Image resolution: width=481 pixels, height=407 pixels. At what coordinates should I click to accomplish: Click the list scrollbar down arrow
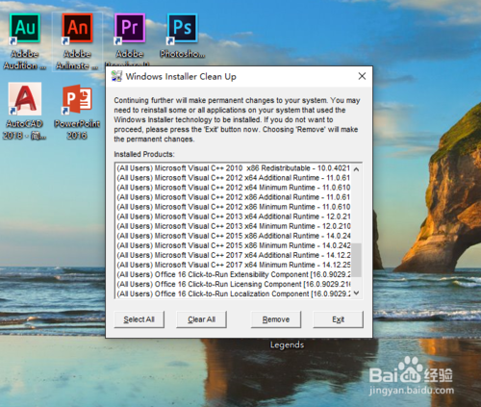click(x=356, y=293)
